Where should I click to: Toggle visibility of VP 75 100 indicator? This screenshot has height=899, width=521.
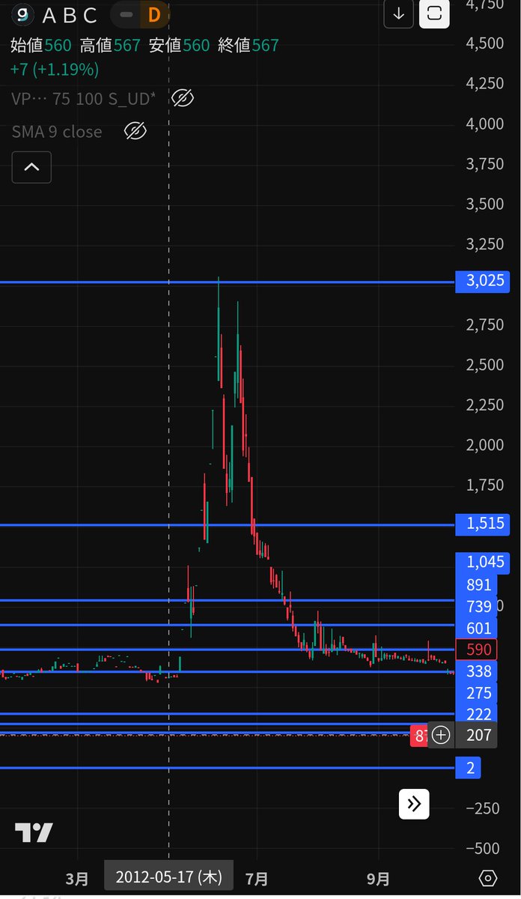click(x=183, y=98)
